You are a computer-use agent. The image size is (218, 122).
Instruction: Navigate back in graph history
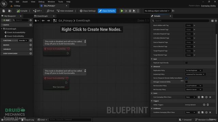pos(43,21)
